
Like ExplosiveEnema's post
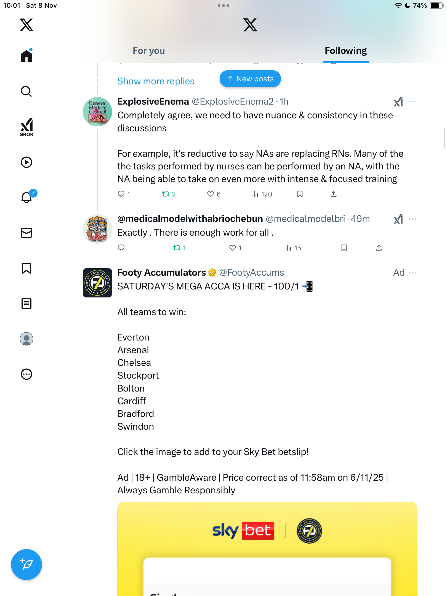pos(211,194)
